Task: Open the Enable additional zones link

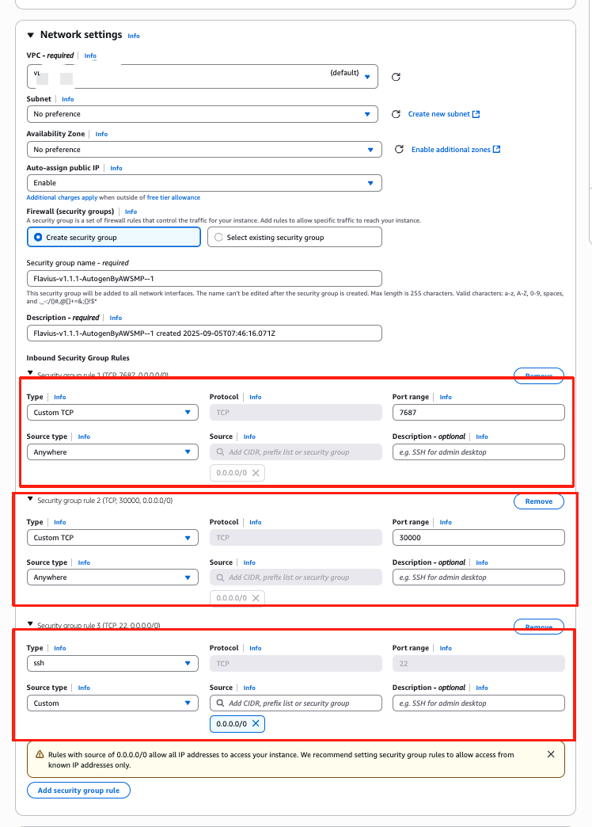Action: (x=450, y=149)
